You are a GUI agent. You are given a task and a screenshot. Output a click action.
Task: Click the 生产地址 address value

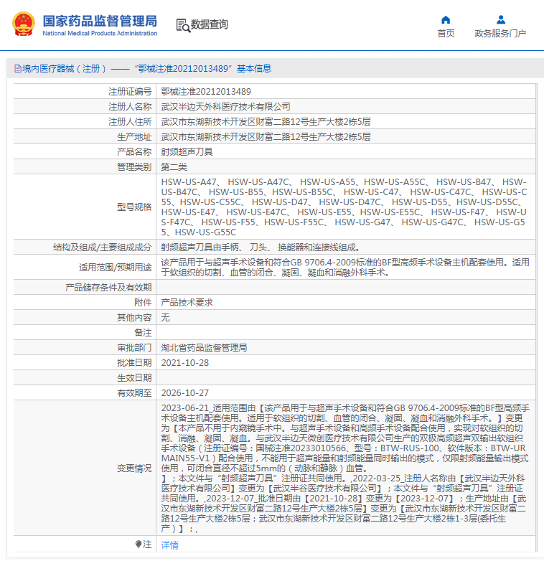pos(266,137)
